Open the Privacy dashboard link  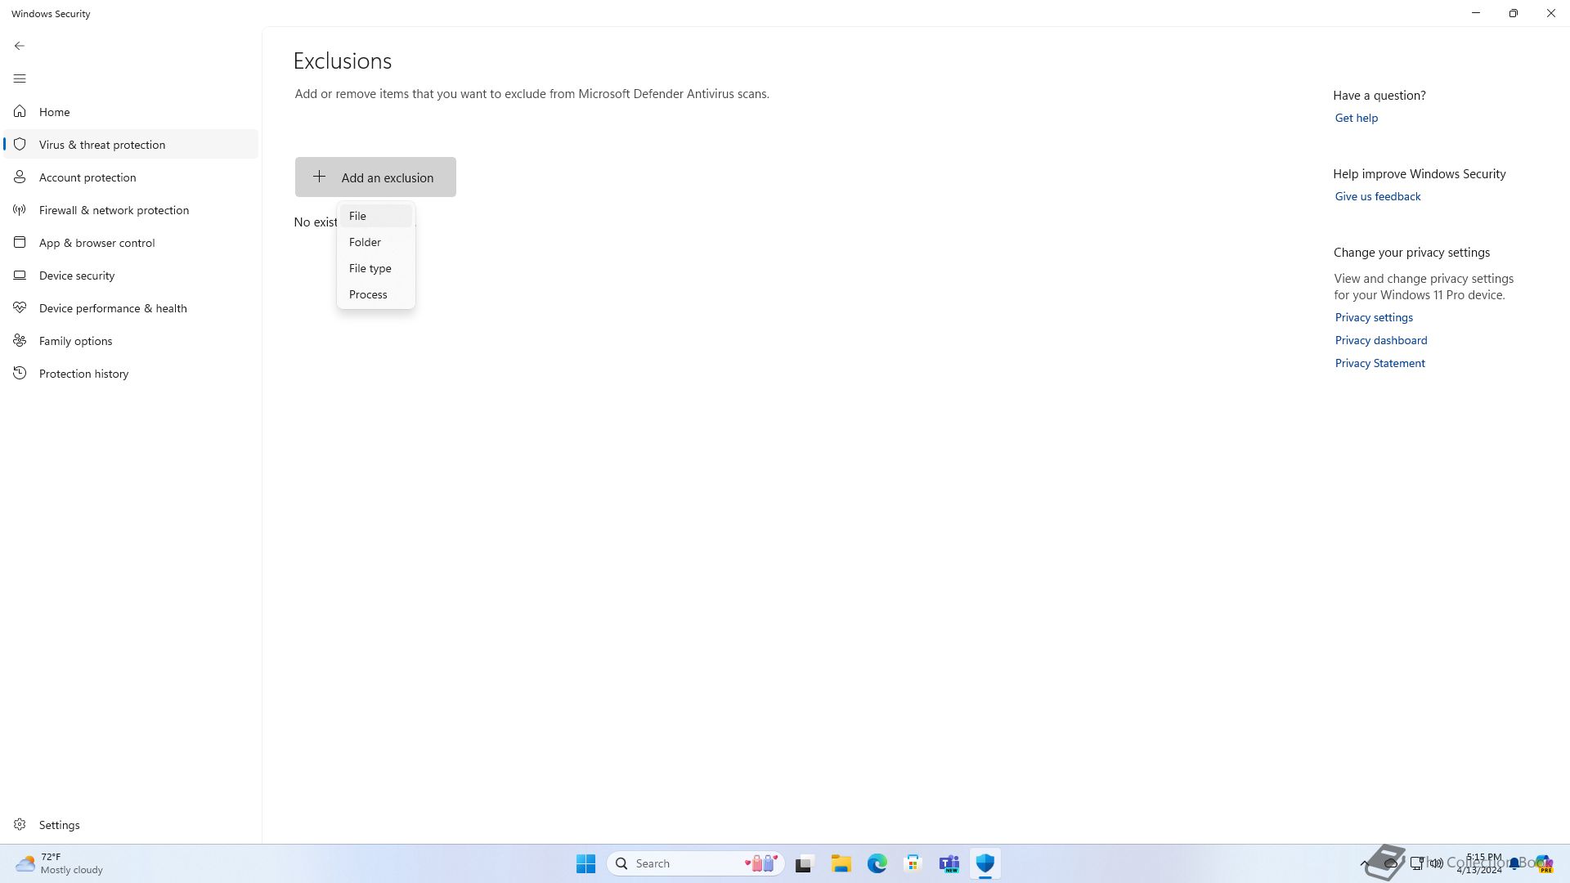tap(1380, 340)
